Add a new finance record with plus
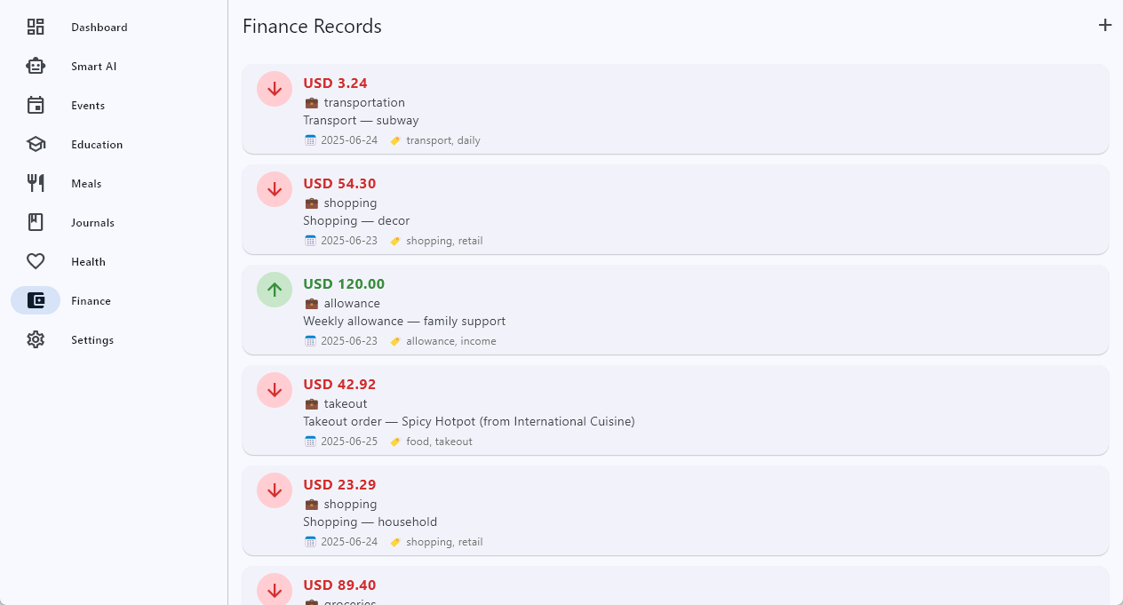Viewport: 1123px width, 605px height. (x=1104, y=25)
